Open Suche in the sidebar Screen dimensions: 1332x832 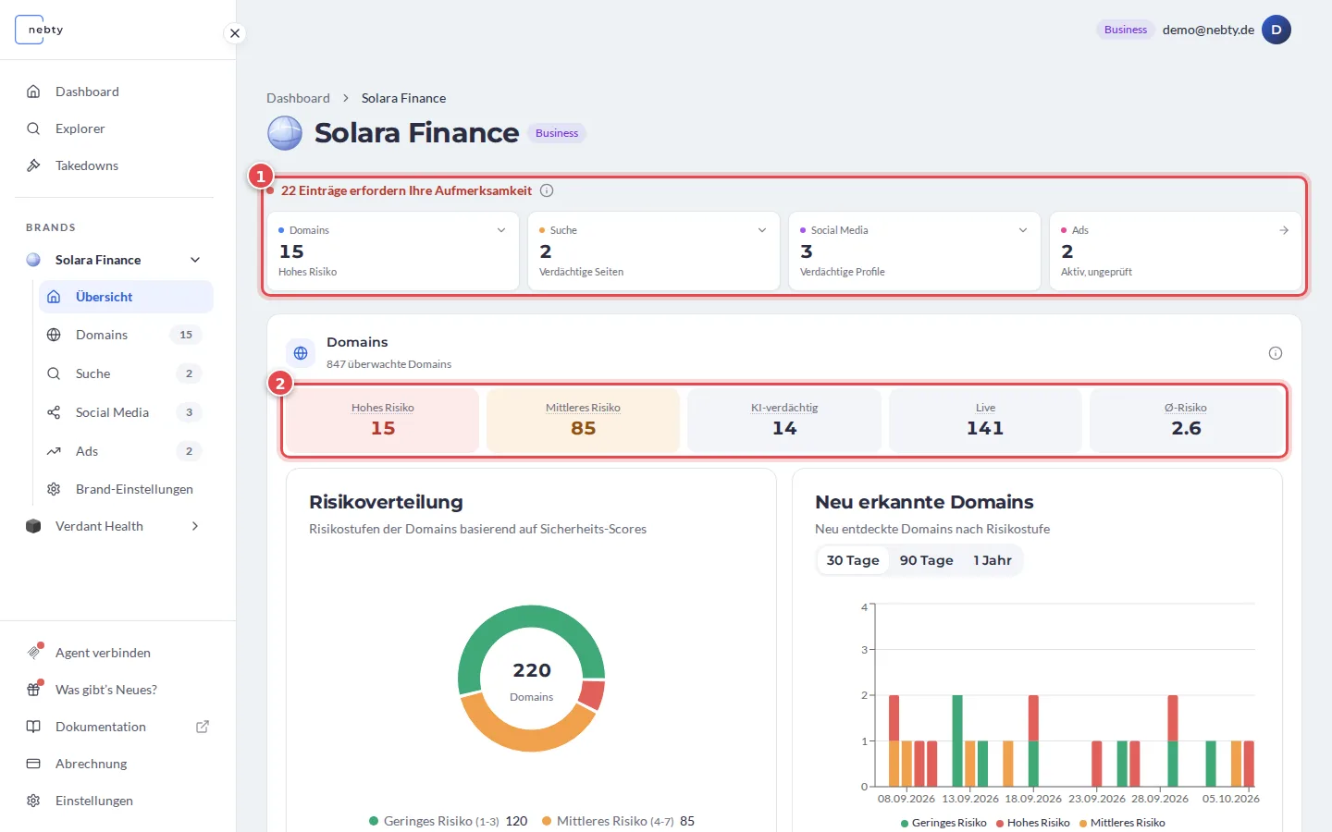click(x=126, y=373)
